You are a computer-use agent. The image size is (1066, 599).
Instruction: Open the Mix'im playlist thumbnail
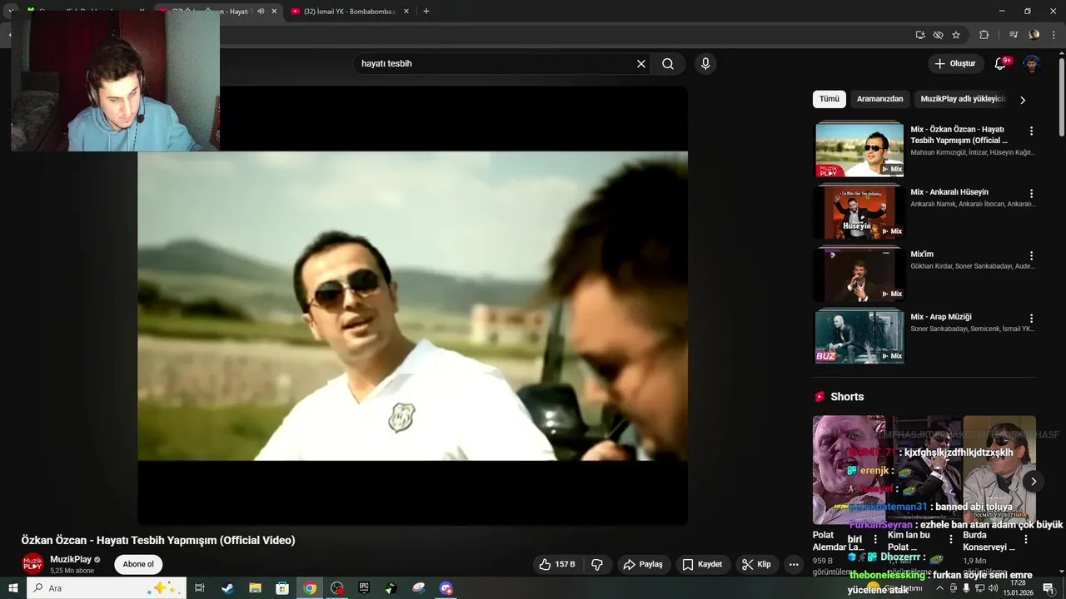859,275
